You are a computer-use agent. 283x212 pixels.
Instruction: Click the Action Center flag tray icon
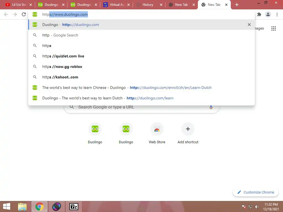pos(244,207)
